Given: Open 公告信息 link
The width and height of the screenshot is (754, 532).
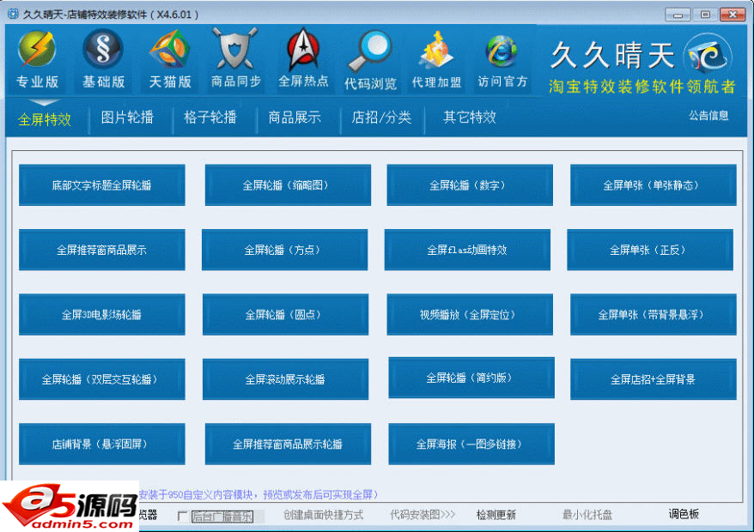Looking at the screenshot, I should (708, 115).
